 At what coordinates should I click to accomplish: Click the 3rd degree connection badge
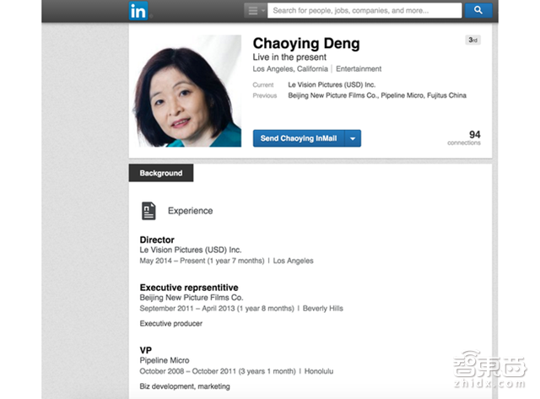472,40
